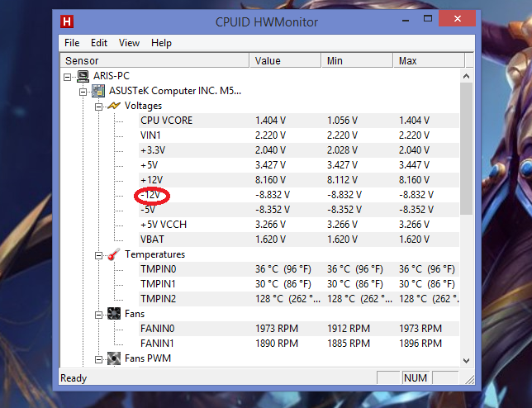Image resolution: width=532 pixels, height=408 pixels.
Task: Maximize the HWMonitor window
Action: pyautogui.click(x=428, y=19)
